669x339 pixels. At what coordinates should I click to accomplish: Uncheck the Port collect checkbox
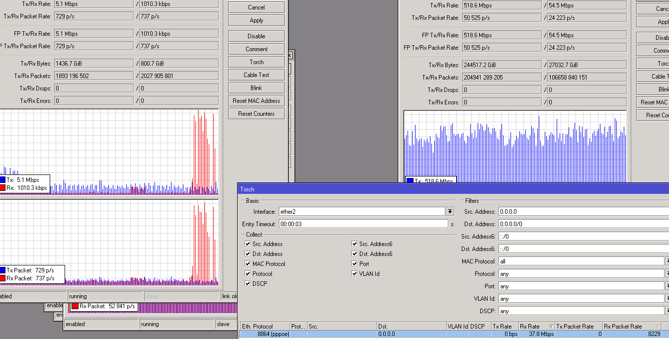tap(354, 264)
